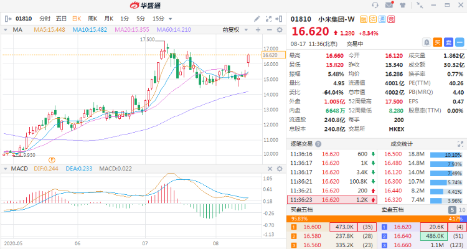Click bid level 3 price 16.560
The image size is (467, 249).
(x=312, y=245)
